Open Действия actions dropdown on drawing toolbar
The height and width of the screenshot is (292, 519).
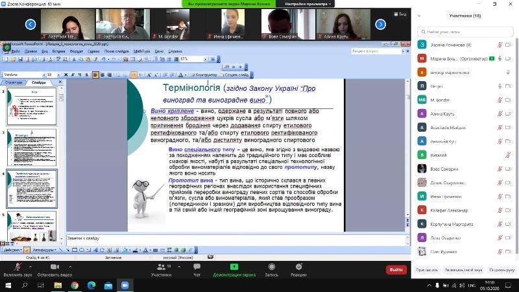point(13,250)
